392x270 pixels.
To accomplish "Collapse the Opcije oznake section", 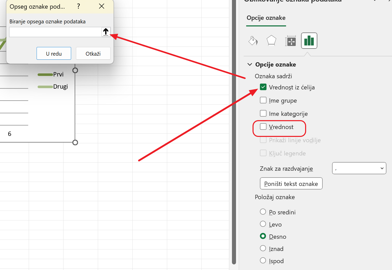I will (250, 65).
